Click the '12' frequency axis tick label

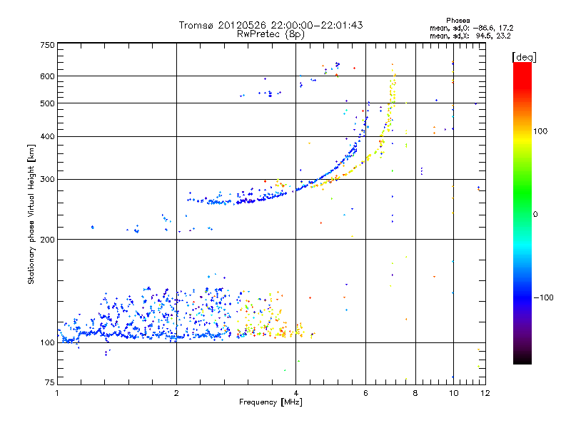tap(485, 393)
